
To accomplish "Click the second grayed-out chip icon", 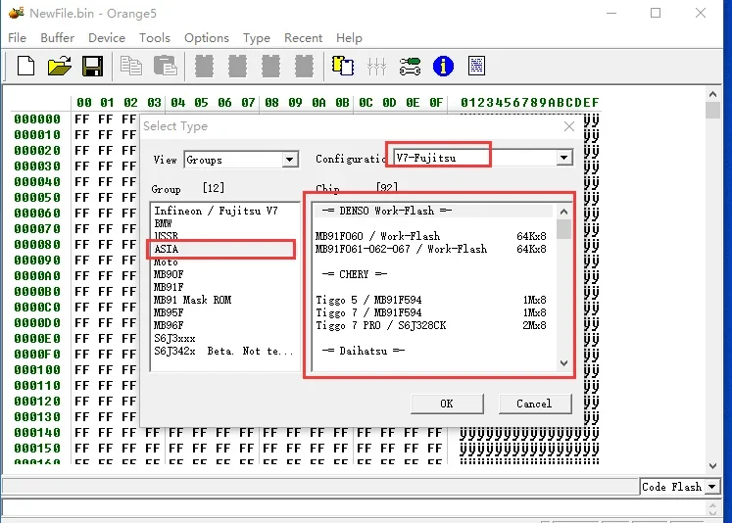I will 237,66.
